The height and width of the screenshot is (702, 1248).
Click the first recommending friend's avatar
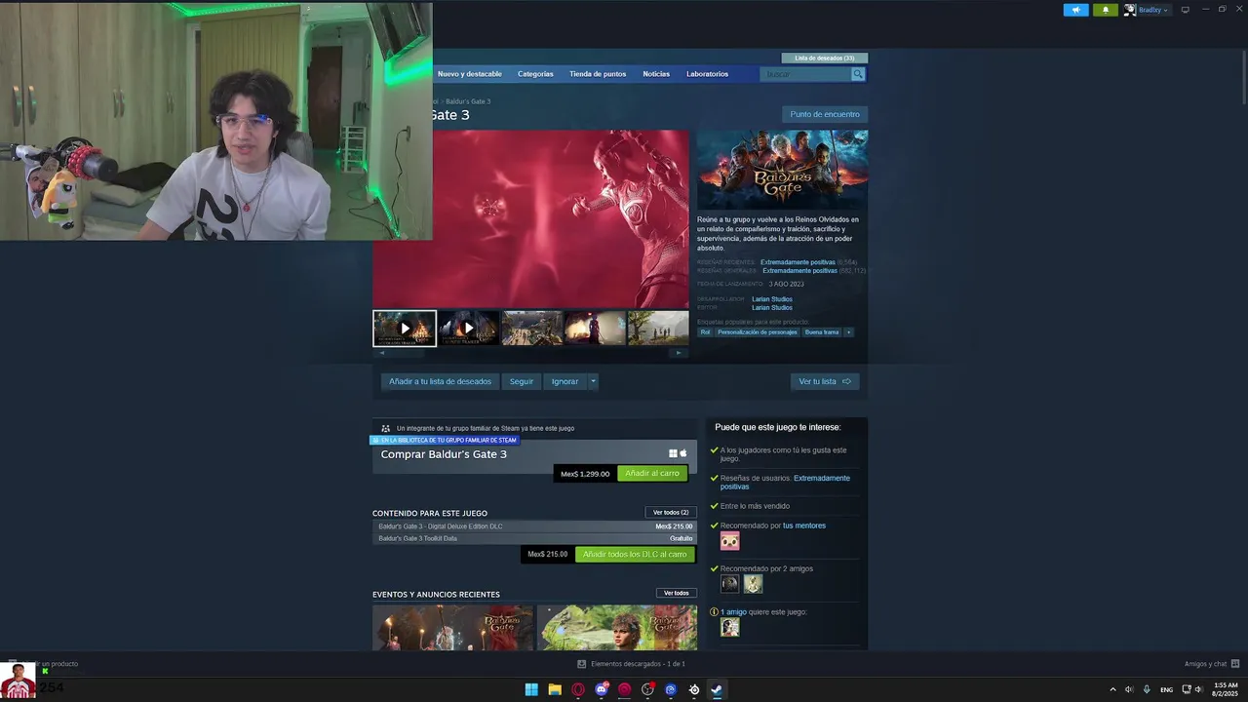[729, 584]
